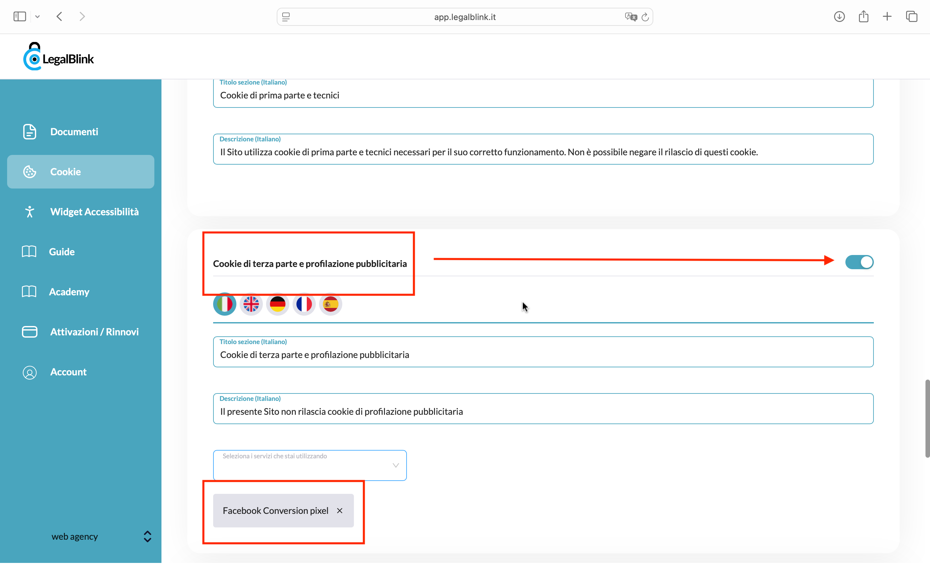
Task: Remove Facebook Conversion pixel tag
Action: 340,511
